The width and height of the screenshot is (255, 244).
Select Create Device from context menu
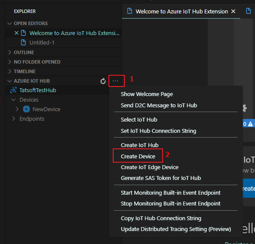coord(138,156)
